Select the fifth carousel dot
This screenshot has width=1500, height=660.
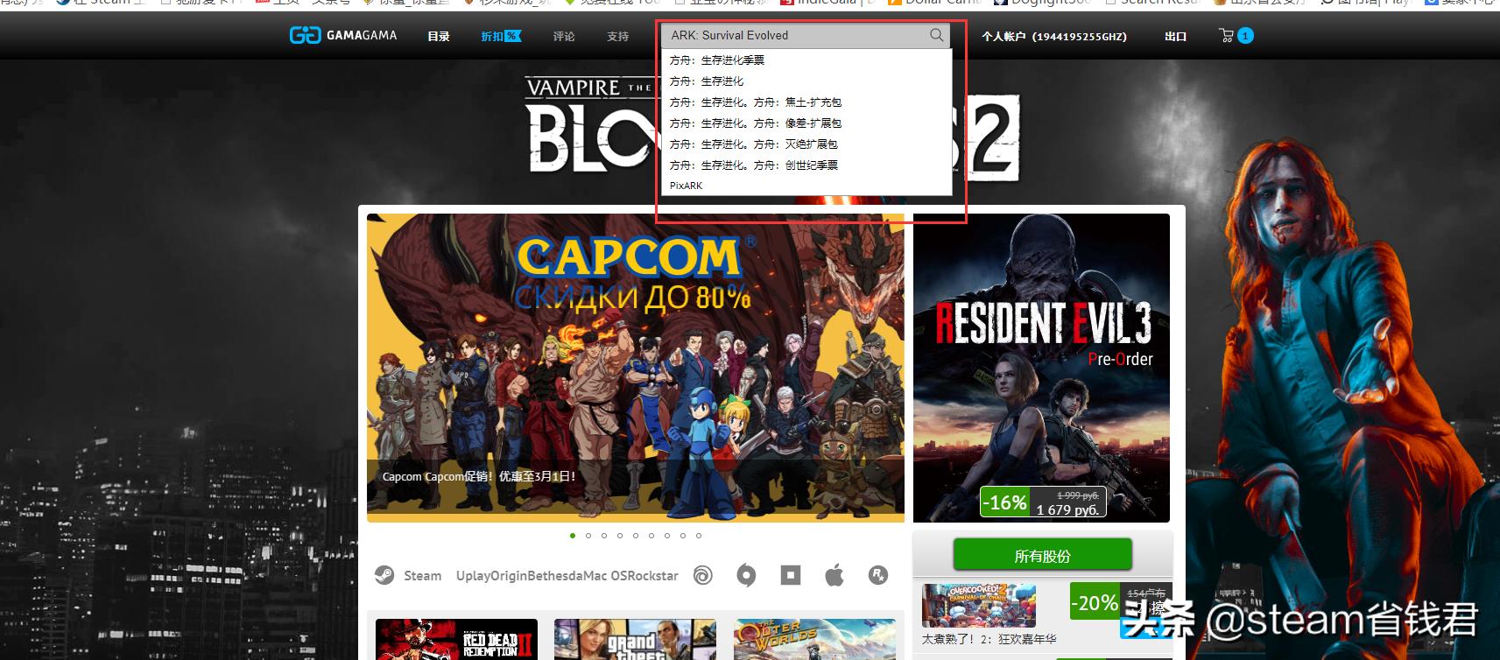636,536
